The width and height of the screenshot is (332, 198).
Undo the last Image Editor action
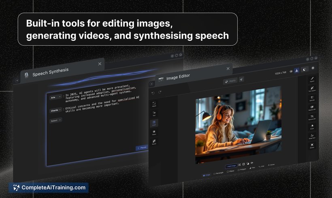tap(153, 93)
